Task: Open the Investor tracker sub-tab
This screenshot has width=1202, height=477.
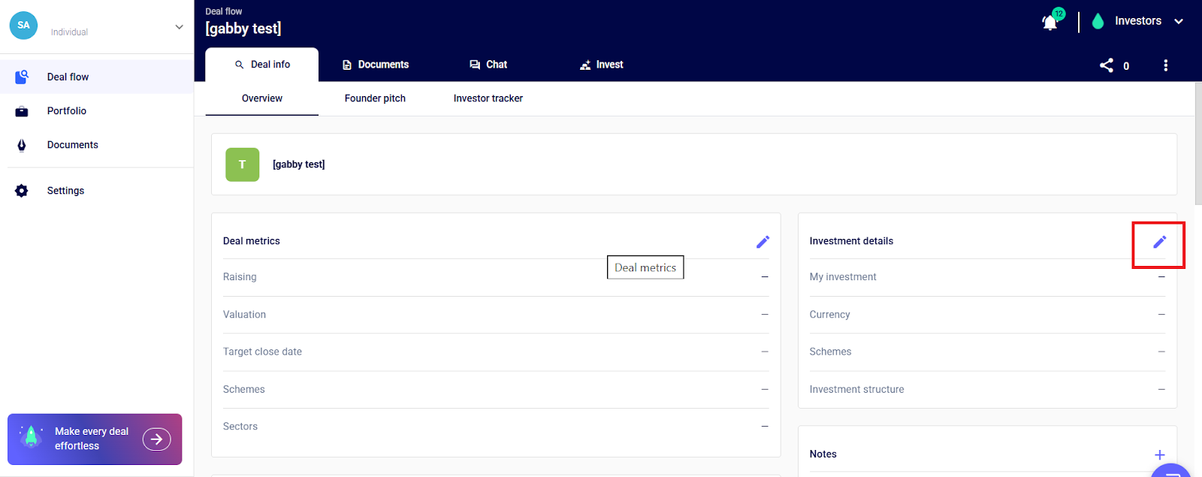Action: 488,98
